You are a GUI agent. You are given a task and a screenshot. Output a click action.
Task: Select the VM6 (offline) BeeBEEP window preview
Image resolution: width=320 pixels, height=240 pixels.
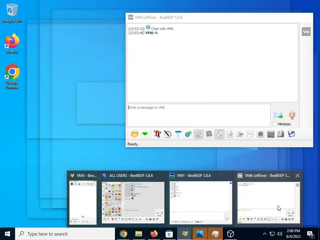(x=268, y=200)
